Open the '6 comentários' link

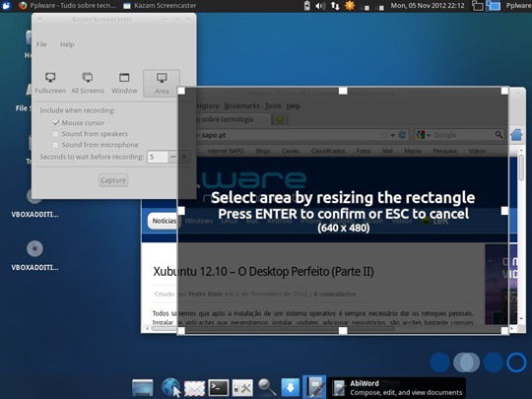[x=335, y=295]
